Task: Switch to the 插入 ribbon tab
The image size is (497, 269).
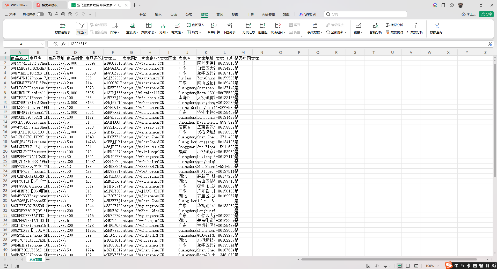Action: tap(158, 14)
